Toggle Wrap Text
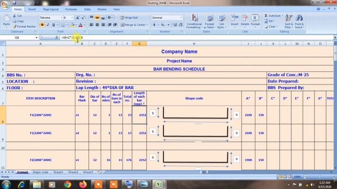Screen dimensions: 337x189 129,17
